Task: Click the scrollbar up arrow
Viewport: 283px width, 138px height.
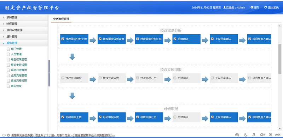Action: pos(280,26)
